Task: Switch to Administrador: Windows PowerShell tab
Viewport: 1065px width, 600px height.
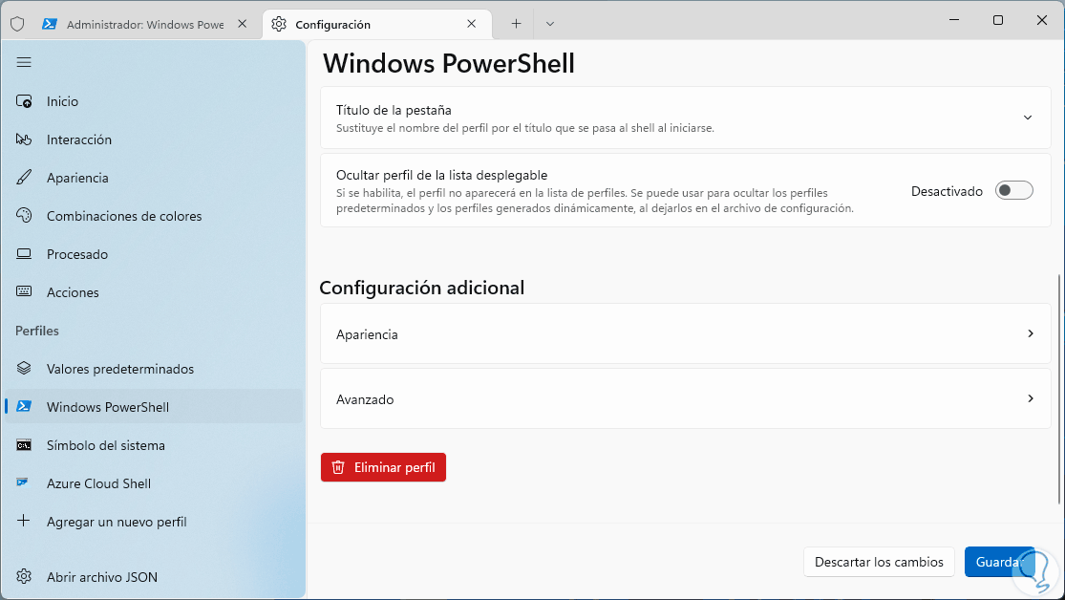Action: point(143,24)
